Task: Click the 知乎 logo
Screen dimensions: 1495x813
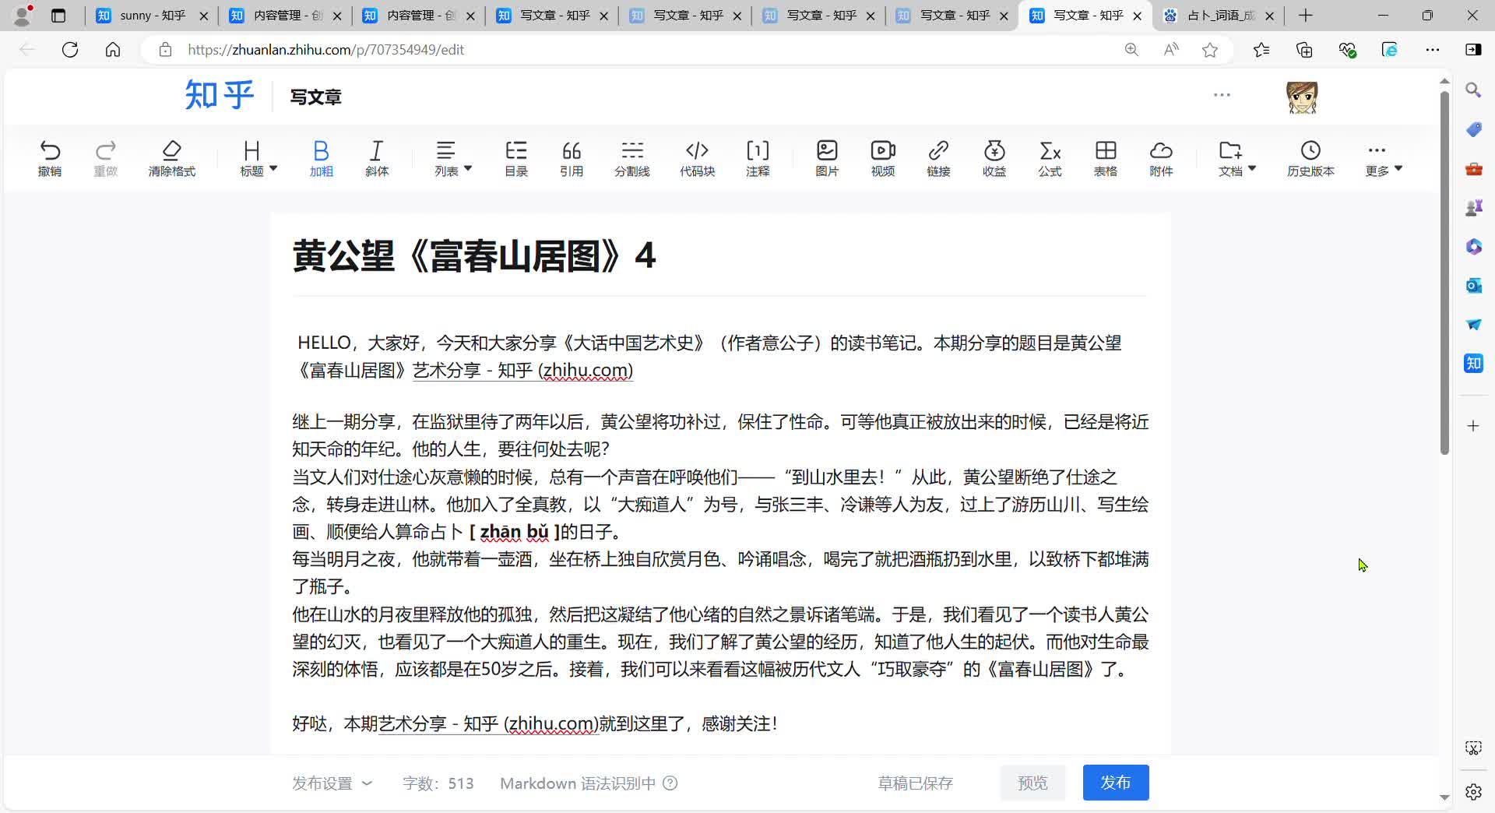Action: [220, 96]
